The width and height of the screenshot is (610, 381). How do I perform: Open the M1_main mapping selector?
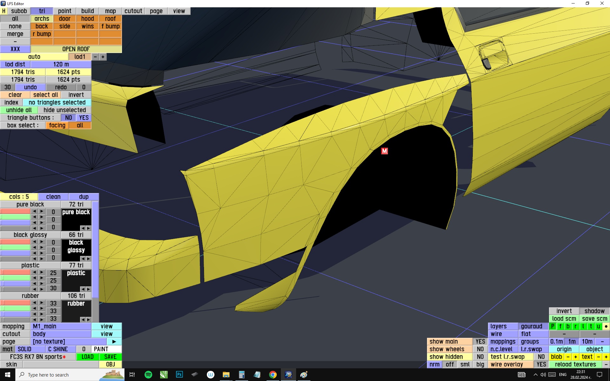tap(61, 326)
